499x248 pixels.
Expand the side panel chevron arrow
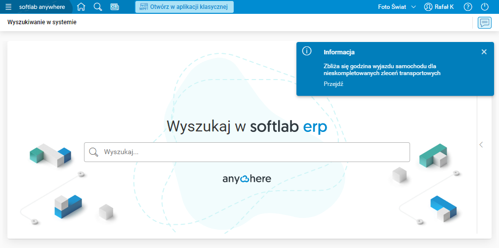coord(481,145)
